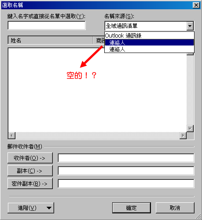This screenshot has height=220, width=202.
Task: Confirm with the 確定 button
Action: pyautogui.click(x=132, y=208)
